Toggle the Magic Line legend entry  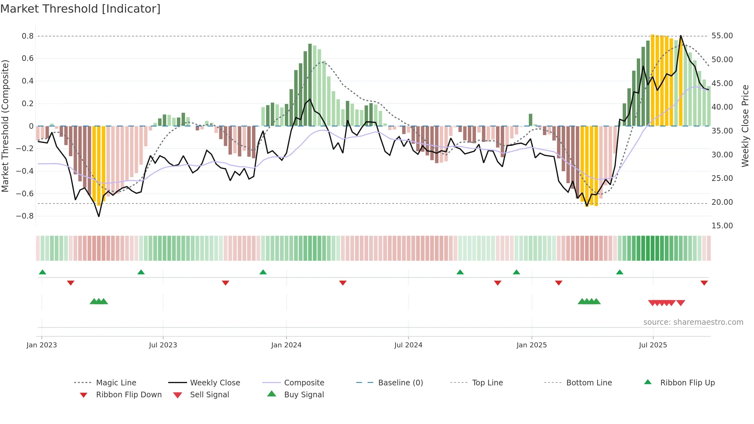tap(105, 383)
